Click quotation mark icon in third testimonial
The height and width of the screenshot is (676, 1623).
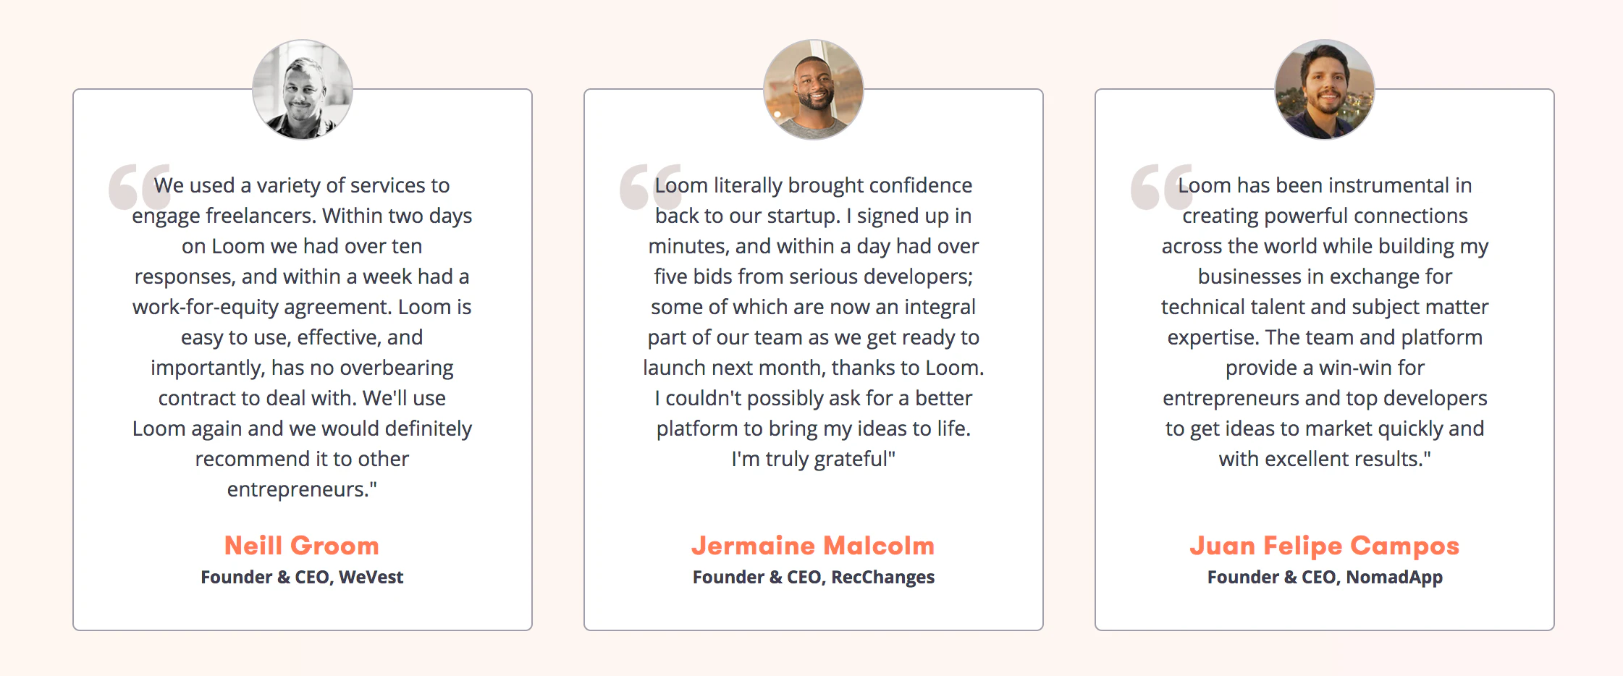click(x=1162, y=187)
